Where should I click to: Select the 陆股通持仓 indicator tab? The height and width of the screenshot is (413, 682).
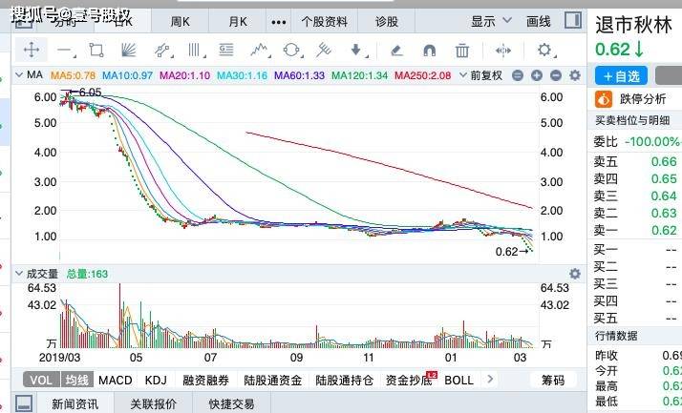(345, 381)
